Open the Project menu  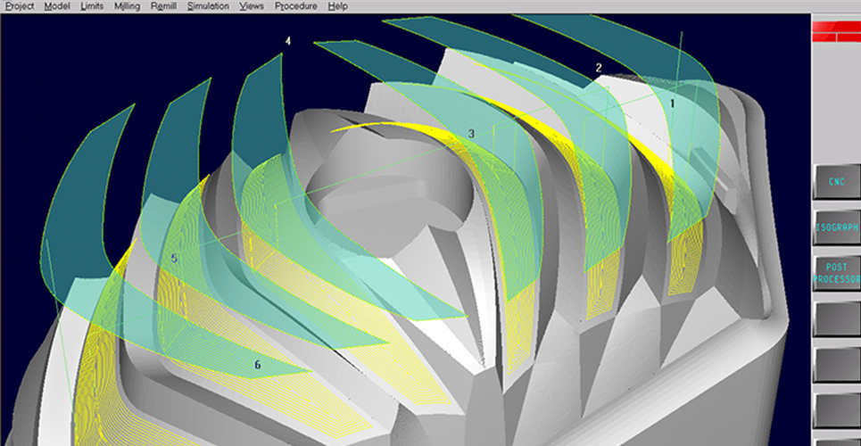(x=19, y=6)
